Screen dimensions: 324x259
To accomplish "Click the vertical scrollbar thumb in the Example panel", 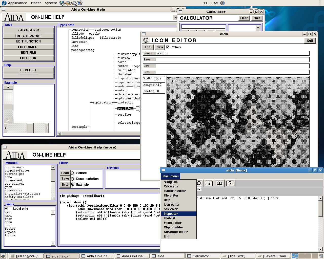I will 8,107.
